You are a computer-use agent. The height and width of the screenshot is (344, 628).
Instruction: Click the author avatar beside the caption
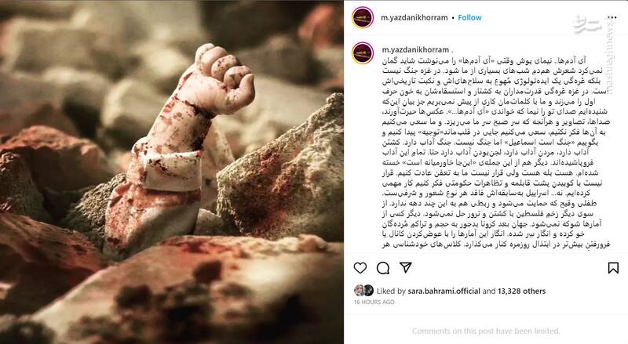point(363,53)
